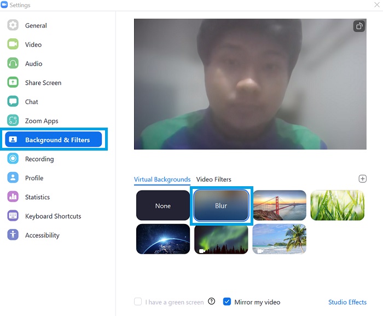The image size is (383, 316).
Task: Choose Blur background option
Action: pyautogui.click(x=221, y=205)
